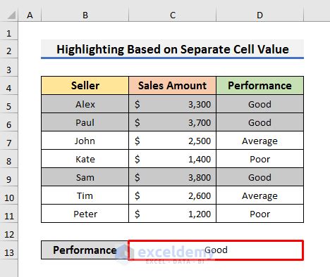The height and width of the screenshot is (277, 330).
Task: Click the title 'Highlighting Based on Separate Cell Value'
Action: 173,49
